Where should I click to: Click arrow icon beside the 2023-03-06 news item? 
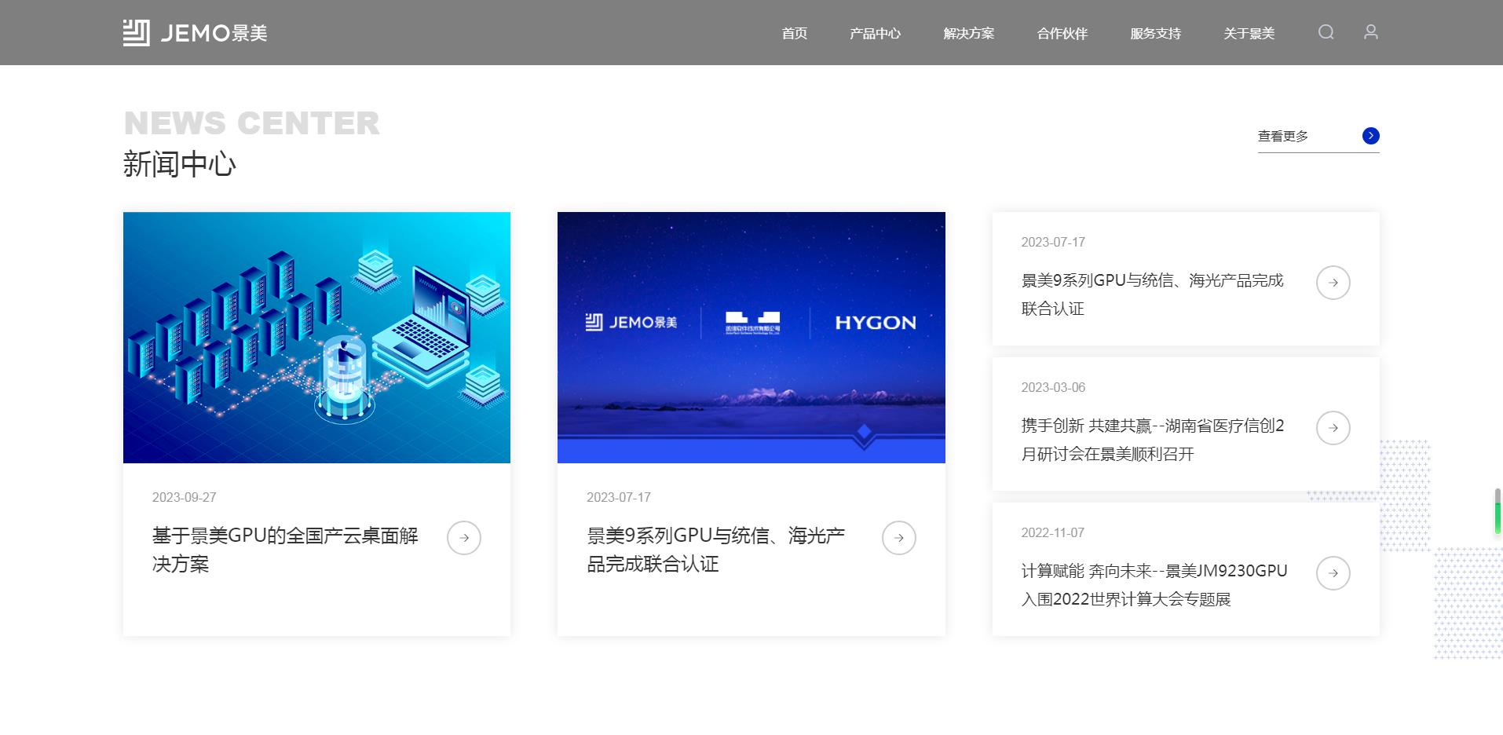click(1333, 428)
